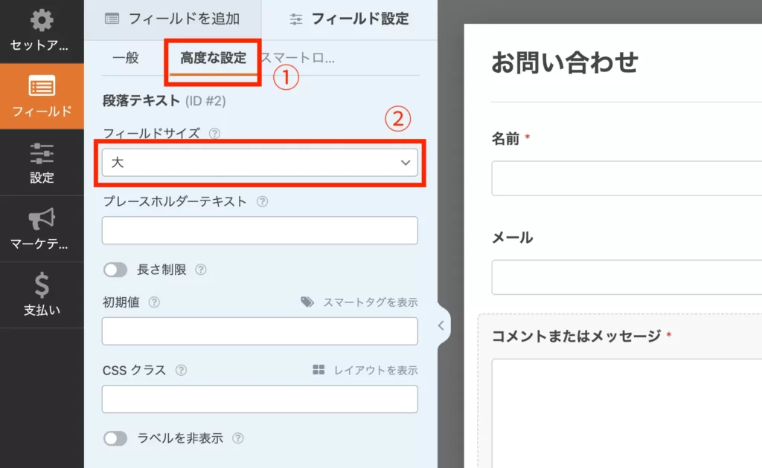Screen dimensions: 762x468
Task: Open the 一般 sub-tab
Action: [126, 58]
